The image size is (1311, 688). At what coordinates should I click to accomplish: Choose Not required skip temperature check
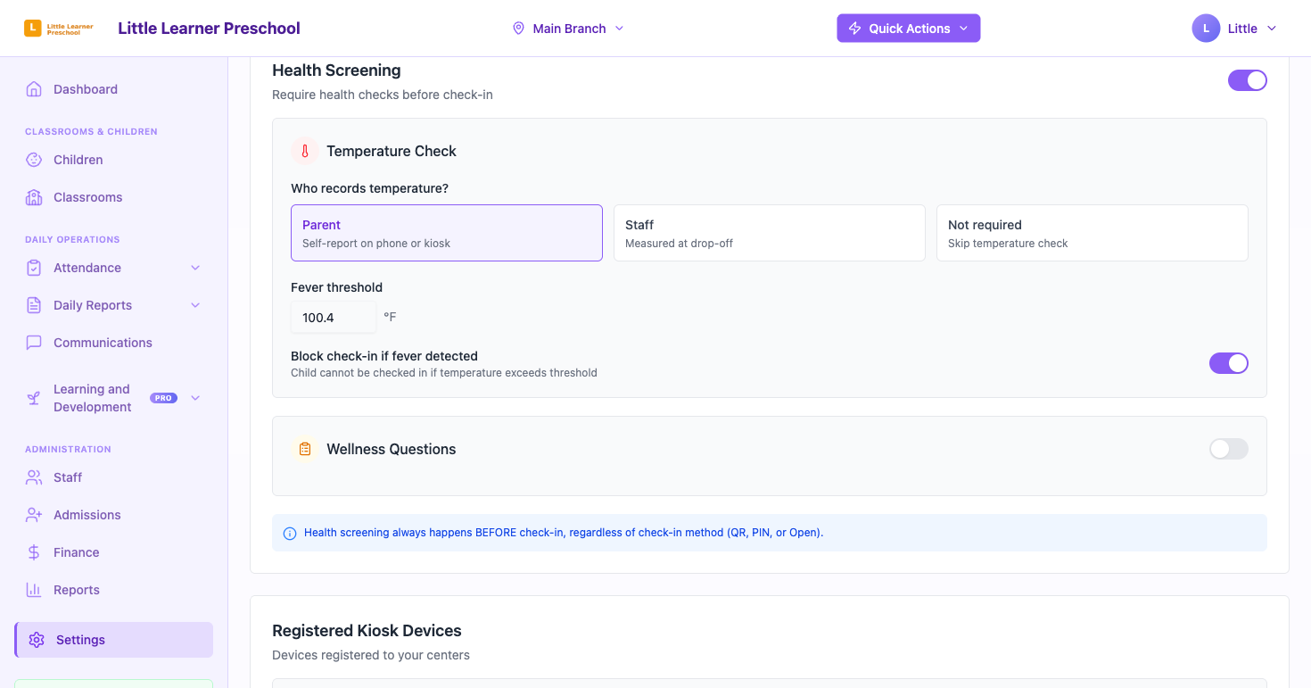pyautogui.click(x=1092, y=233)
